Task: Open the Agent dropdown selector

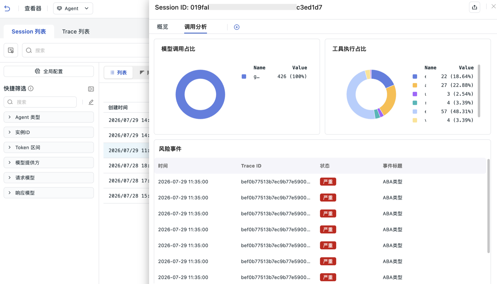Action: pyautogui.click(x=73, y=9)
